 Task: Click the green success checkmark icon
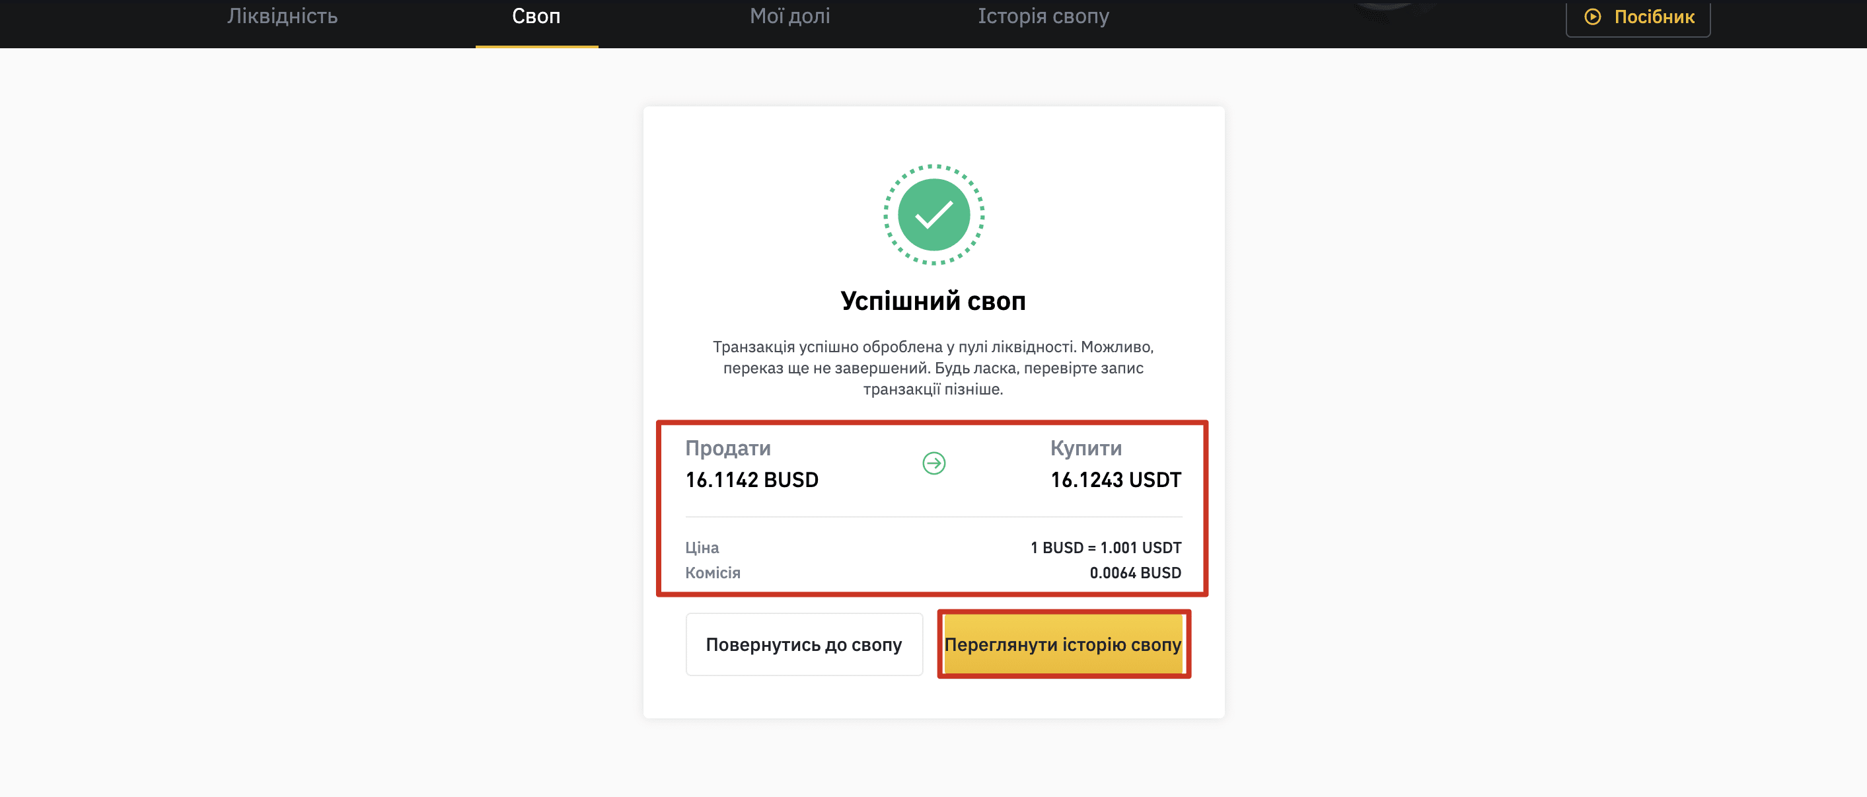tap(933, 215)
